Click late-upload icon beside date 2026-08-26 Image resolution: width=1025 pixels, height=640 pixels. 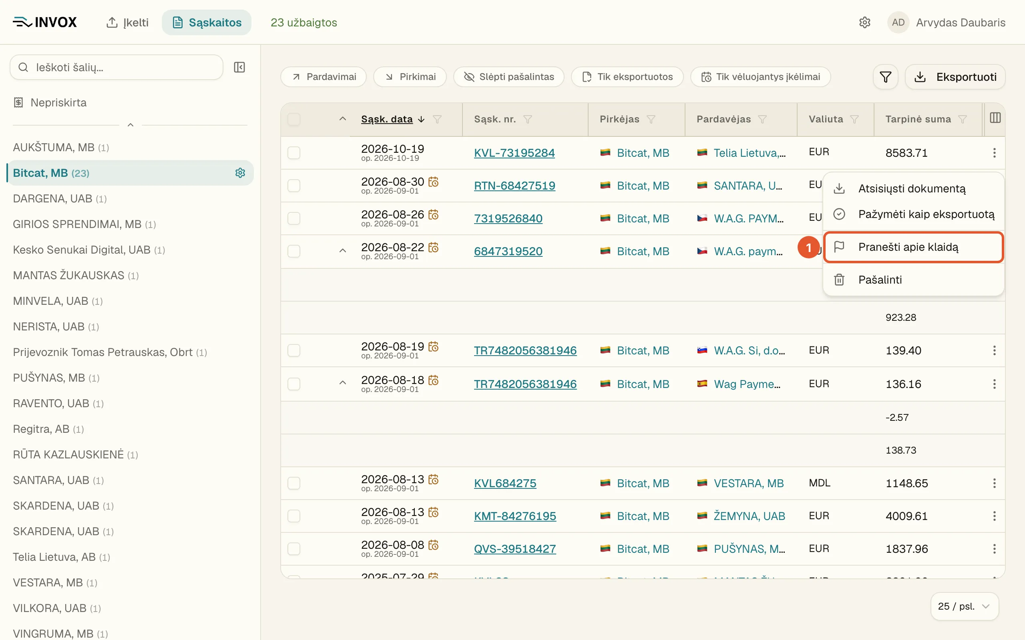pos(433,215)
